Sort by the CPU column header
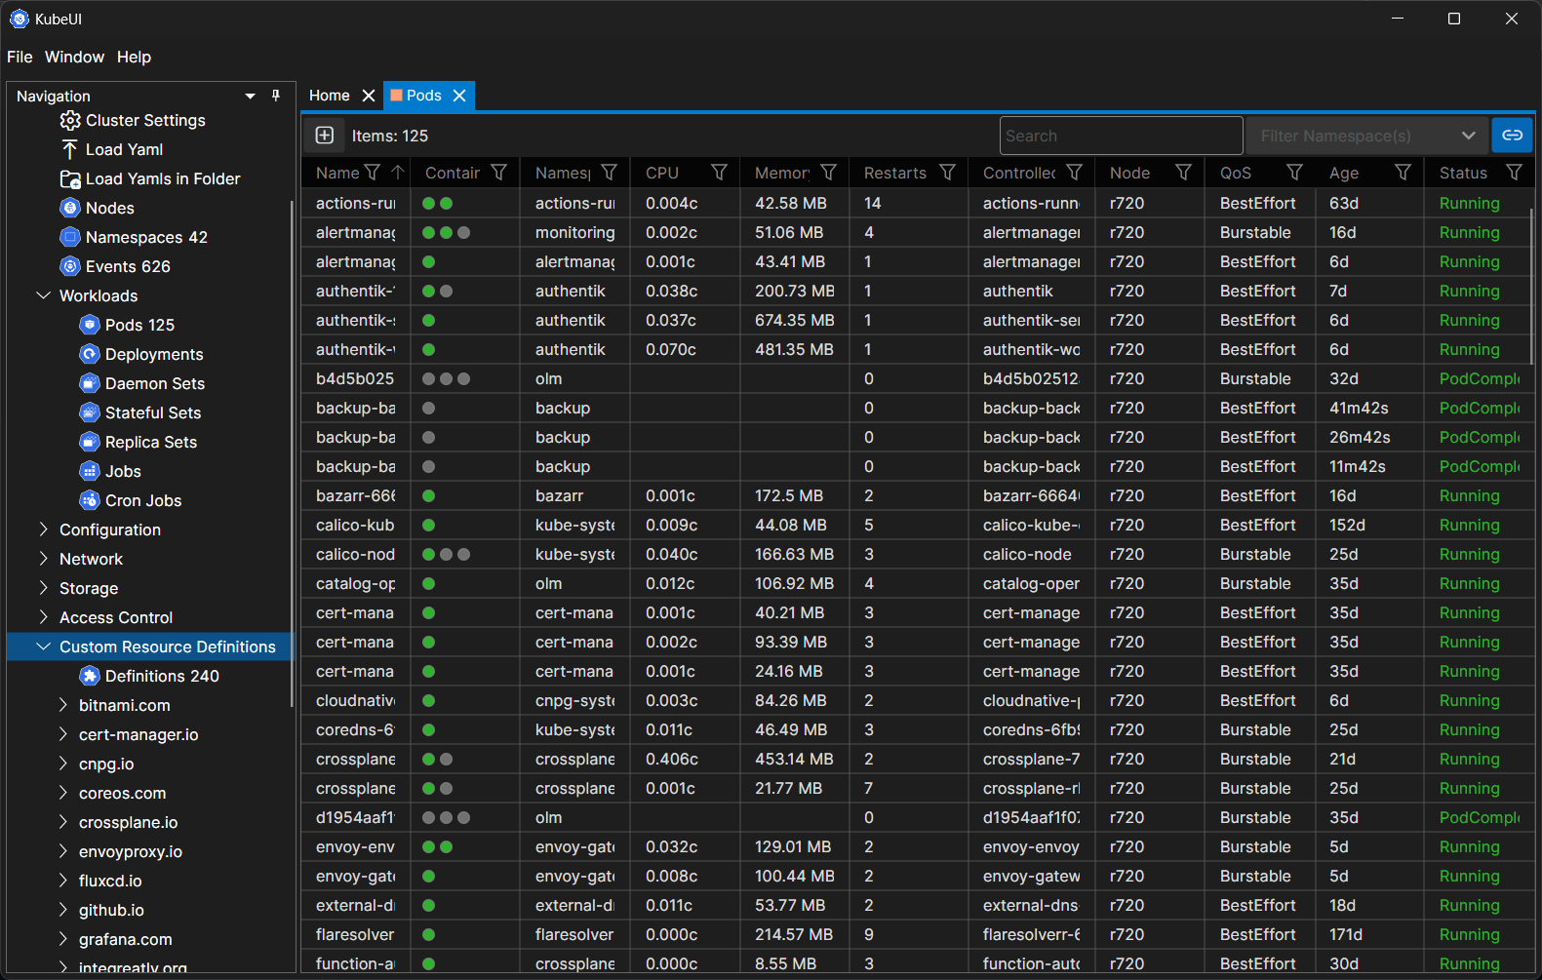1542x980 pixels. pyautogui.click(x=661, y=173)
